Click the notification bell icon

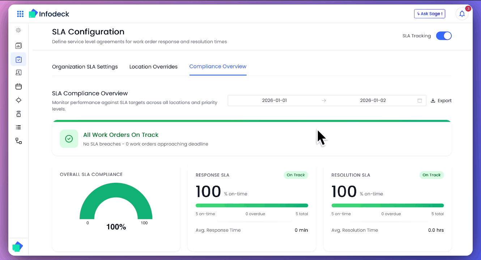tap(462, 14)
